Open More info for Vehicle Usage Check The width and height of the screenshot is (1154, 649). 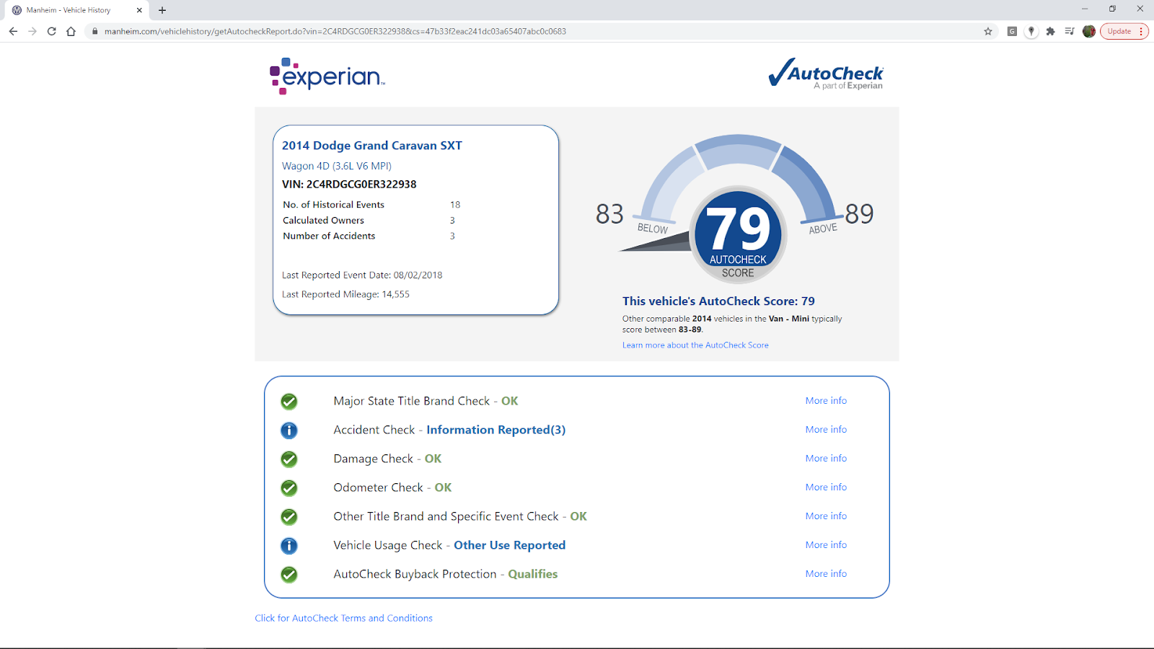[826, 544]
